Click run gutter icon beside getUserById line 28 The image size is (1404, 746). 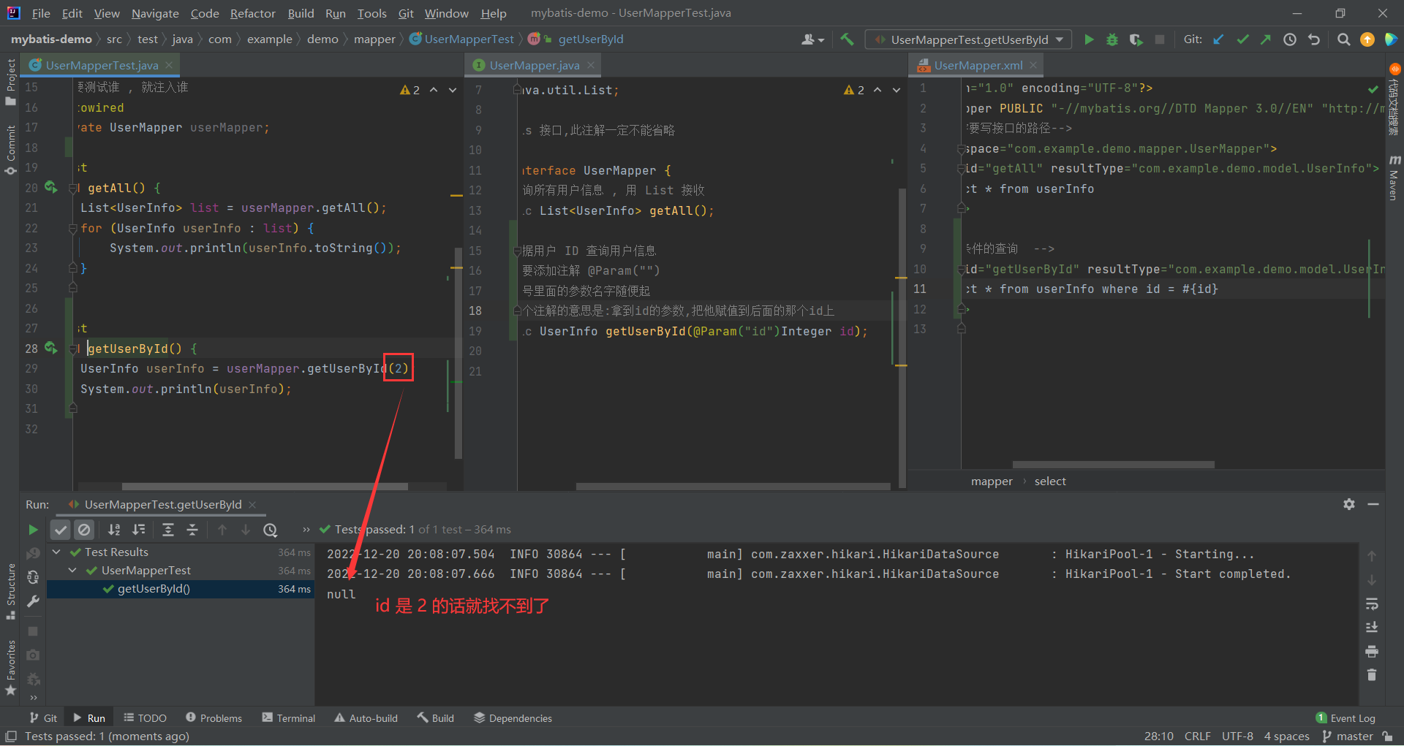pyautogui.click(x=50, y=348)
